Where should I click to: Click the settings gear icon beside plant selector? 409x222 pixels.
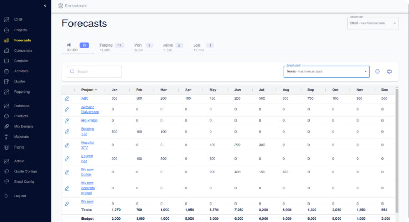coord(377,71)
